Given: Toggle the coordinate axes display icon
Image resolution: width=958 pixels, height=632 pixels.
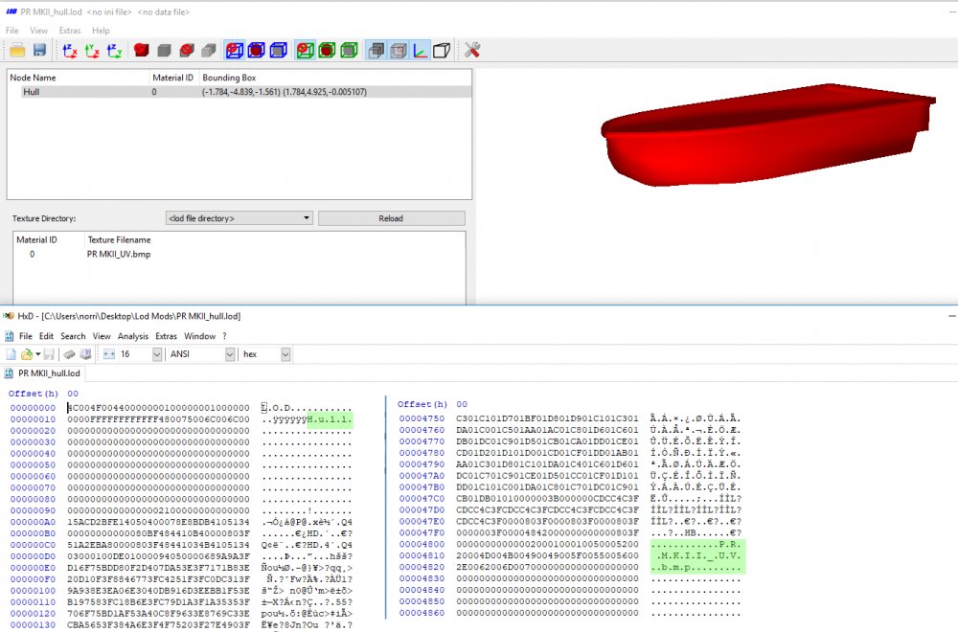Looking at the screenshot, I should click(x=420, y=50).
